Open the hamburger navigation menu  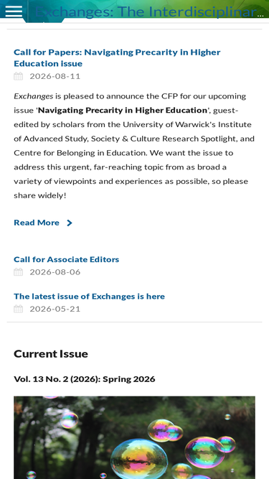click(x=14, y=11)
